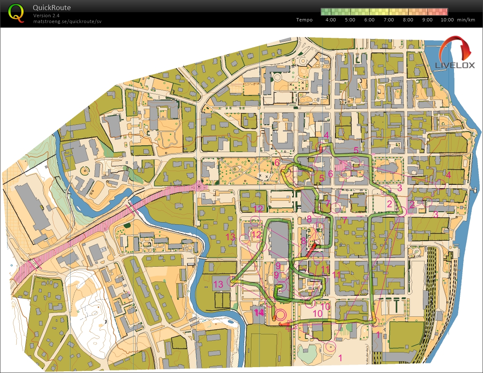Click the magenta start triangle on the map
The width and height of the screenshot is (483, 373).
(288, 325)
